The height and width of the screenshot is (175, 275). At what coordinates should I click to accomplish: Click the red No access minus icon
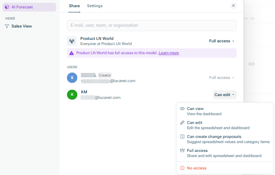[x=182, y=168]
